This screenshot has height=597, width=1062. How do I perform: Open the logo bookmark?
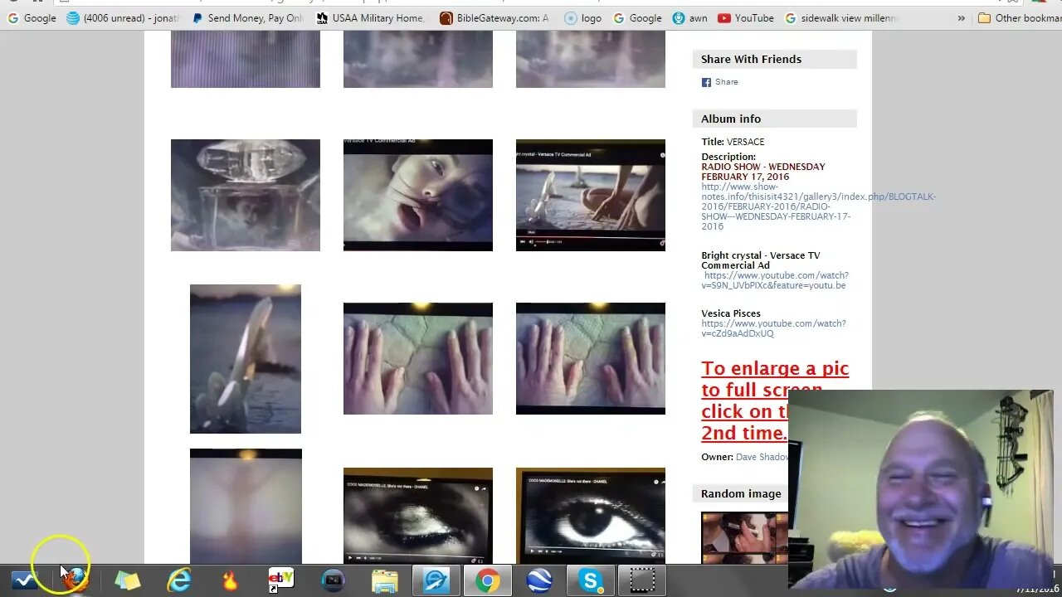coord(582,18)
